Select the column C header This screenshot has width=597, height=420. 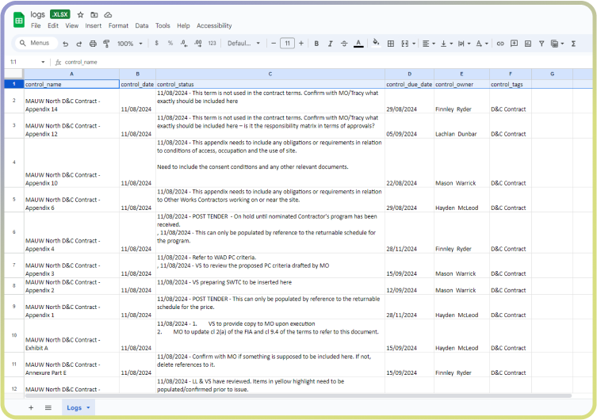(x=270, y=74)
